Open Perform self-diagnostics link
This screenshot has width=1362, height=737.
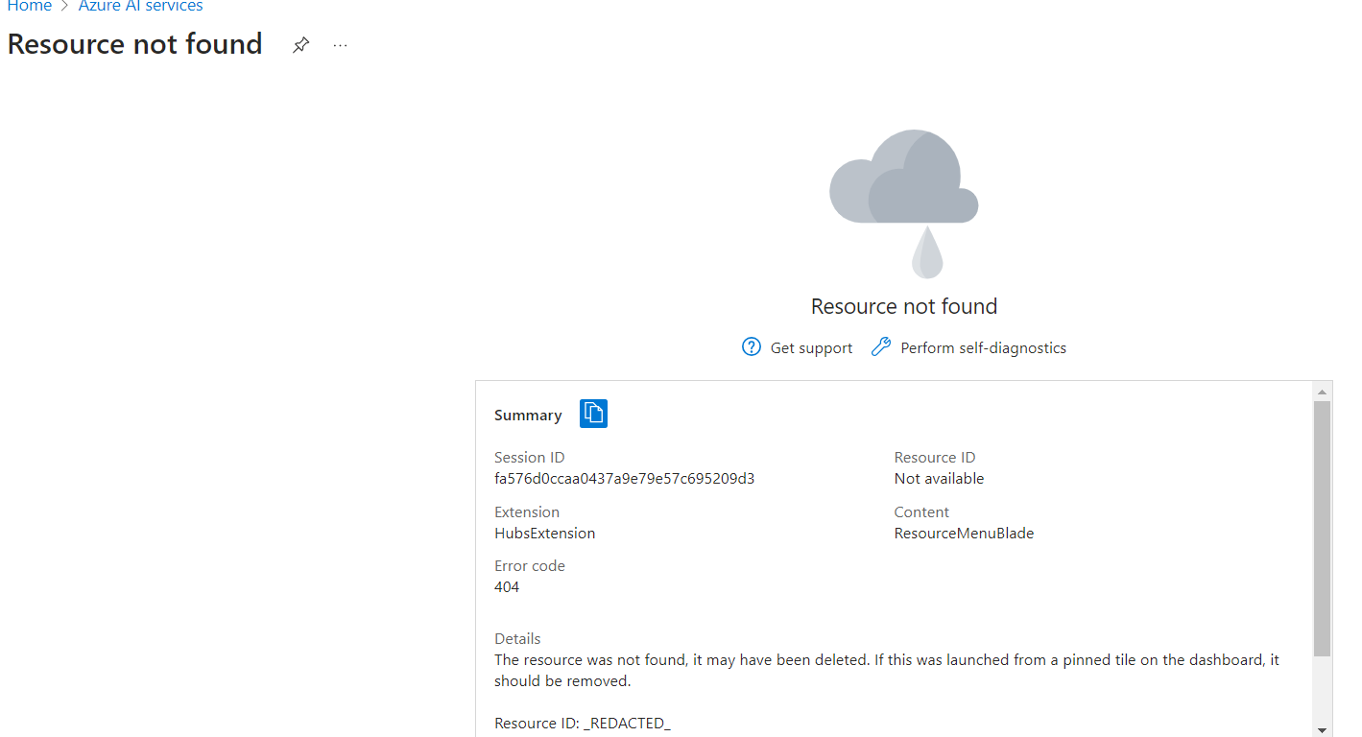point(983,348)
